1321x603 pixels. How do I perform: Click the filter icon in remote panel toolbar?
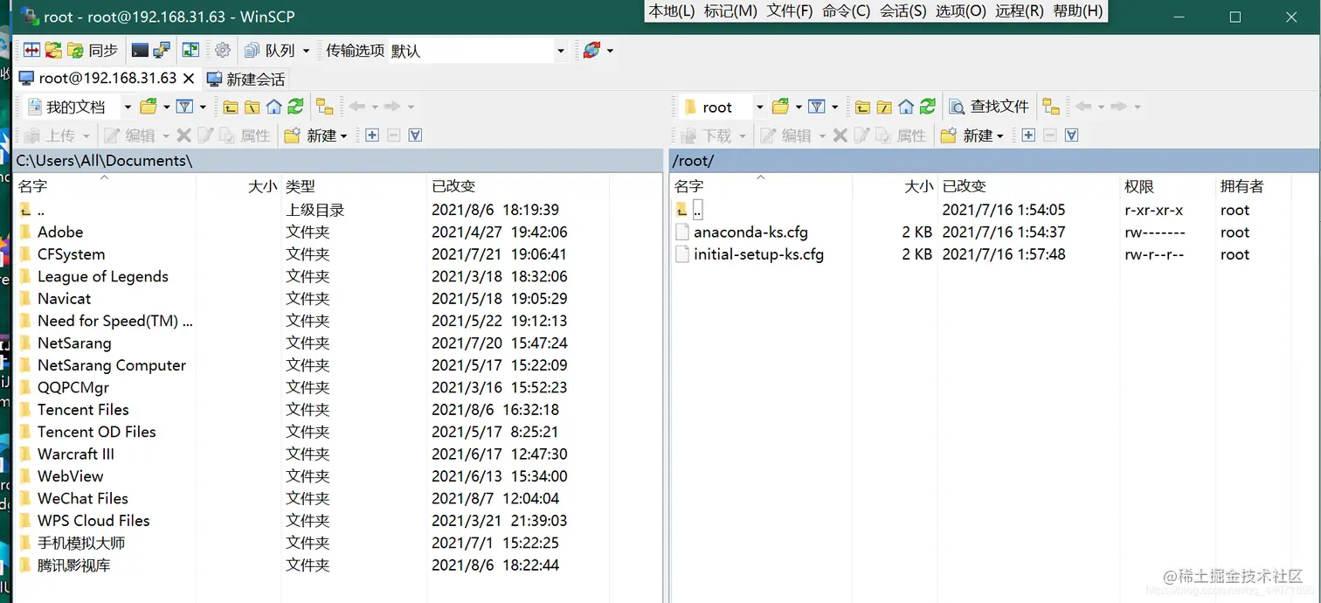click(817, 107)
